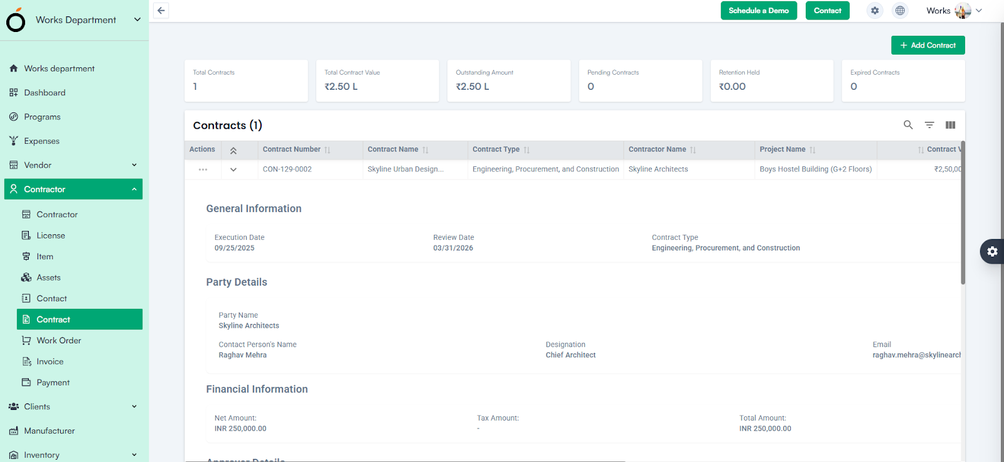
Task: Open row actions three-dots menu
Action: click(x=203, y=169)
